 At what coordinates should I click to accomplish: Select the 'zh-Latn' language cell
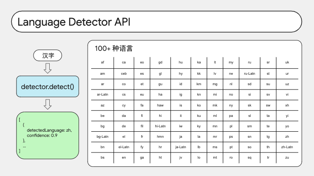tap(287, 147)
